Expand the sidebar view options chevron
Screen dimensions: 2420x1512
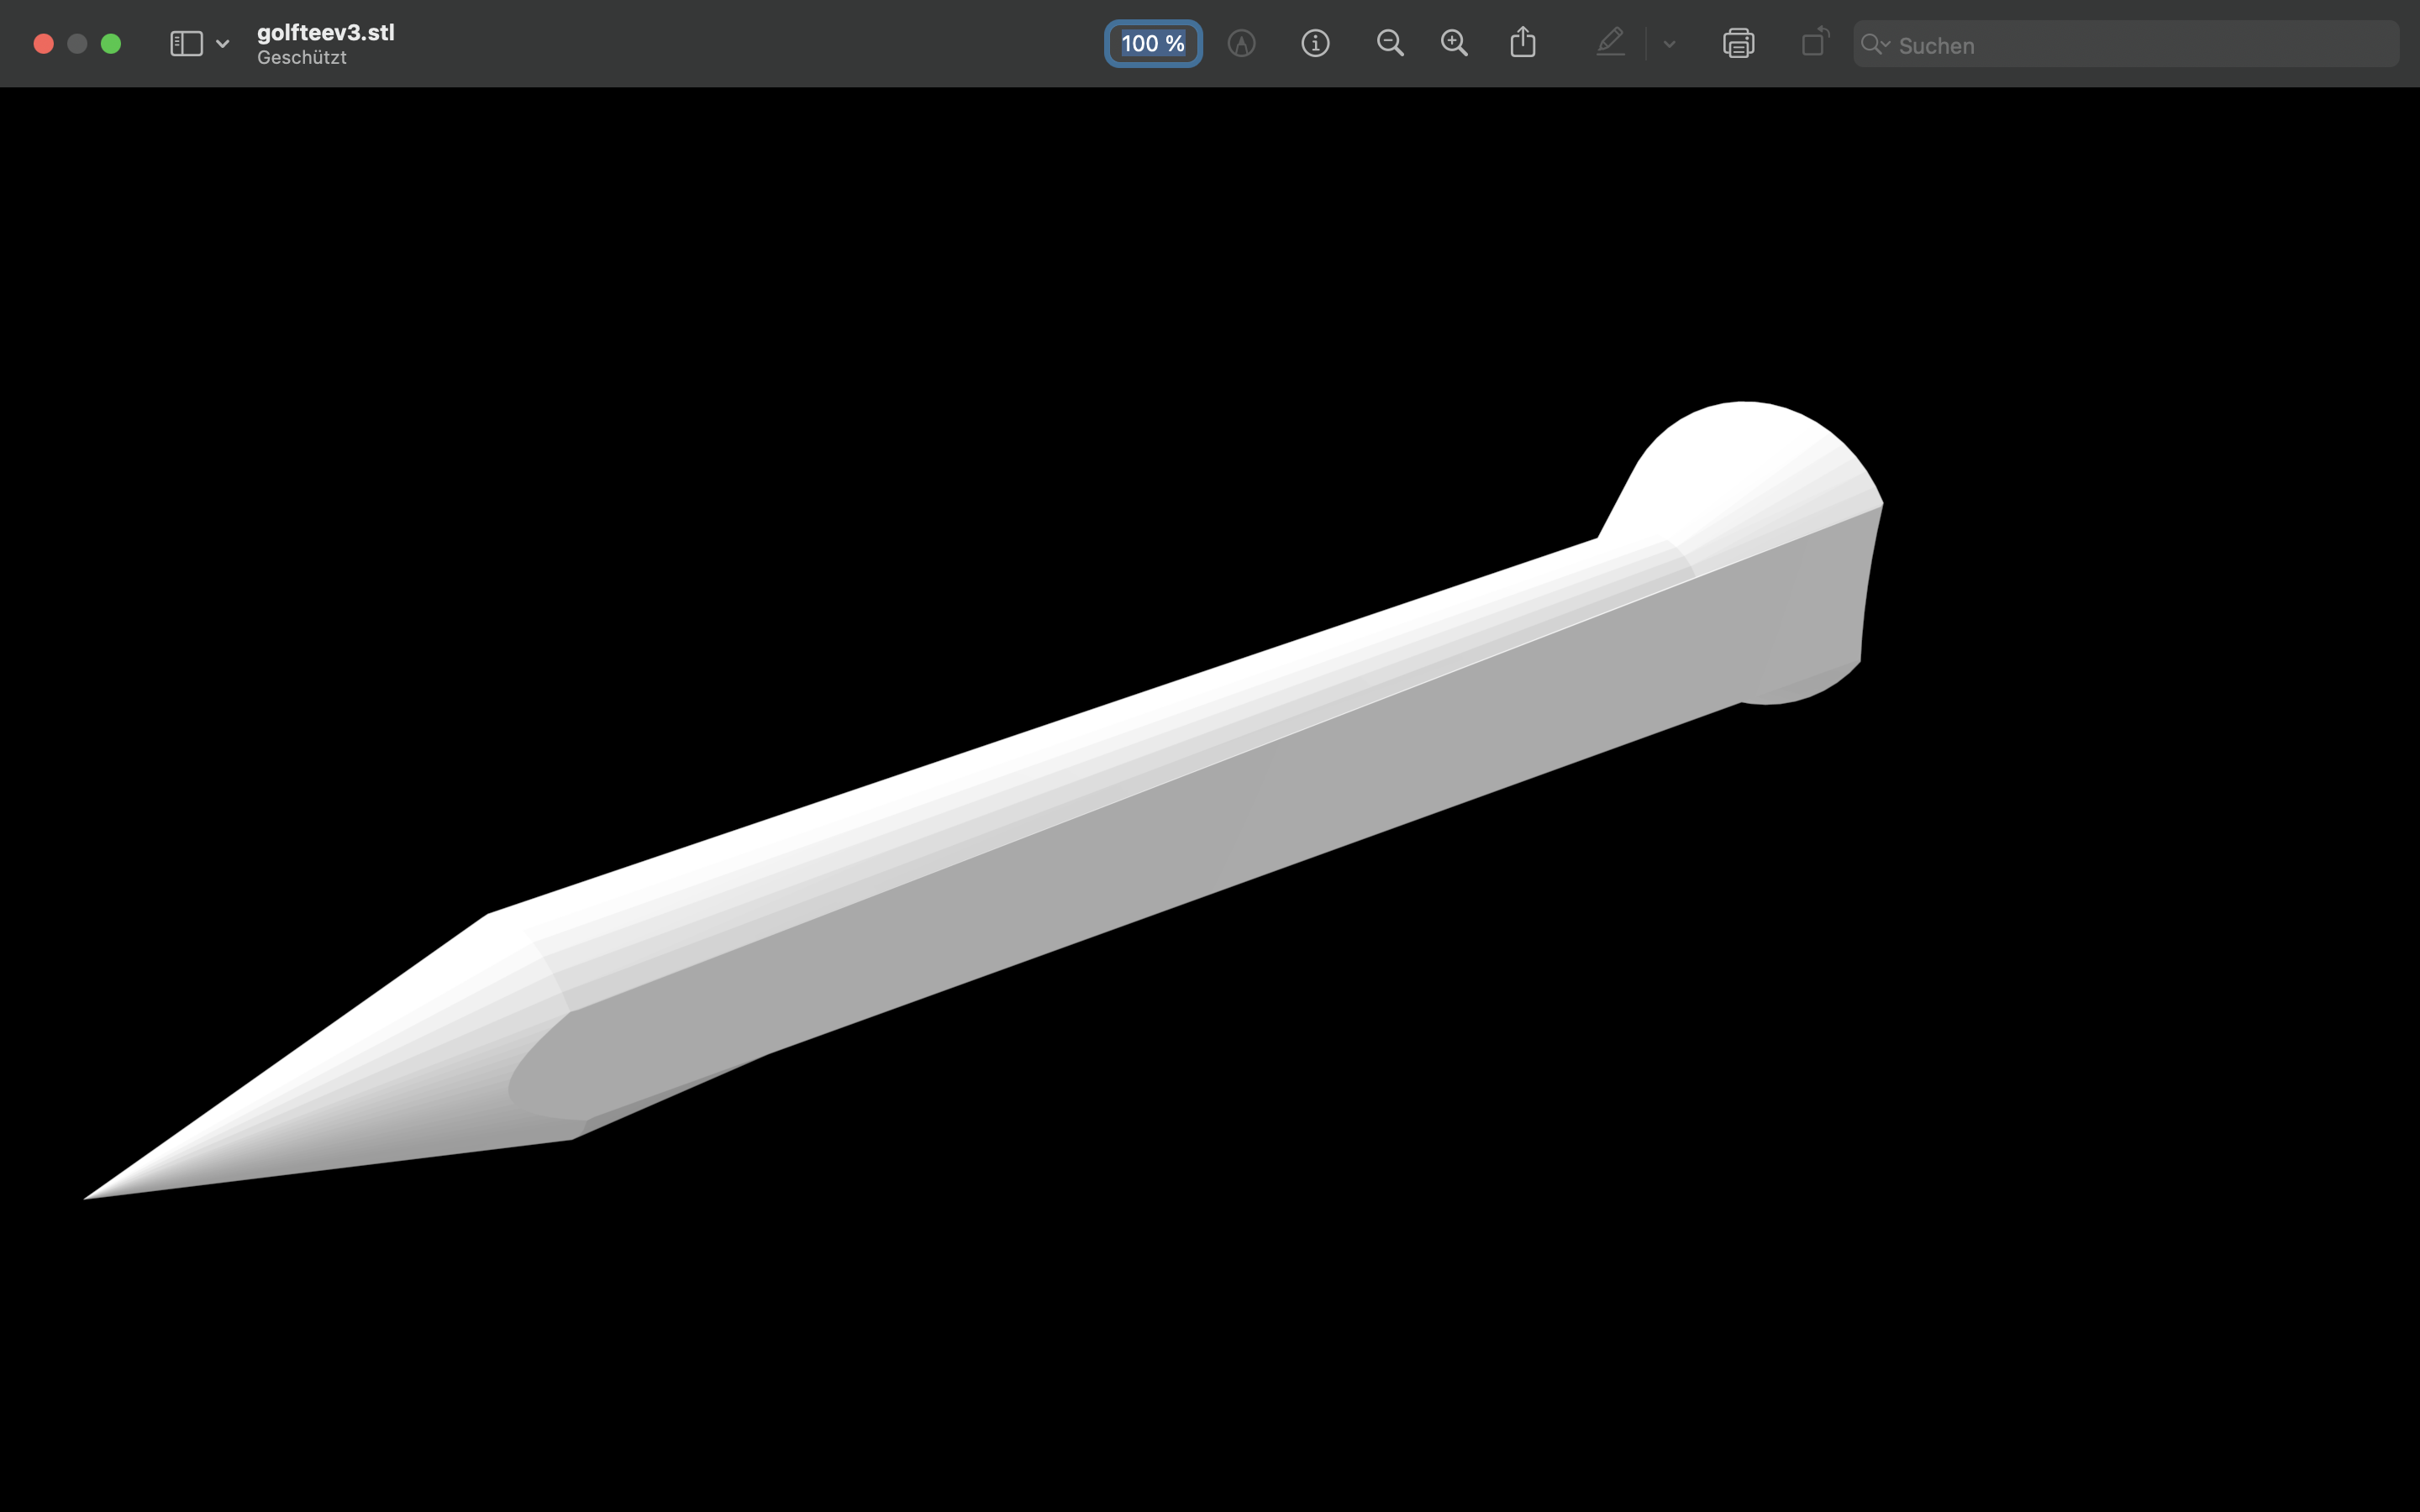pos(223,44)
